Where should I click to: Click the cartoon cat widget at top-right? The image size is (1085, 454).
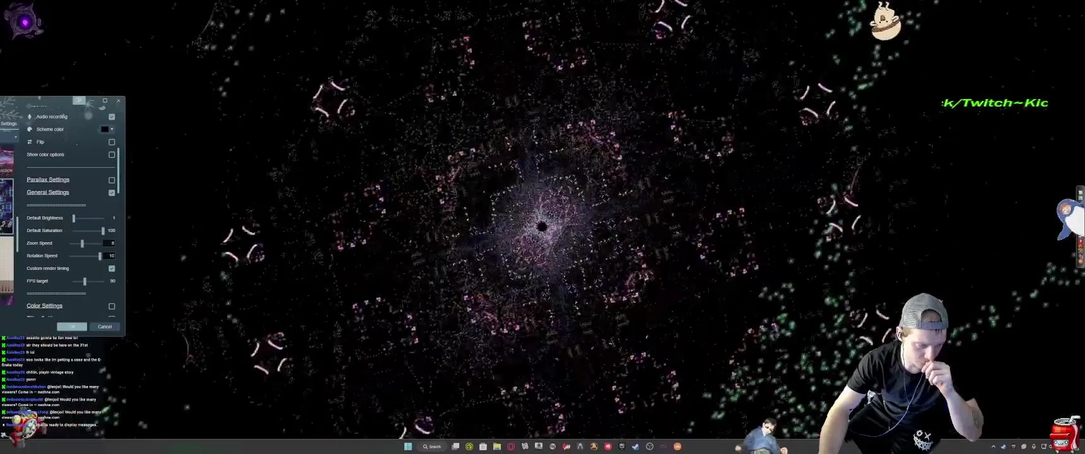point(885,21)
